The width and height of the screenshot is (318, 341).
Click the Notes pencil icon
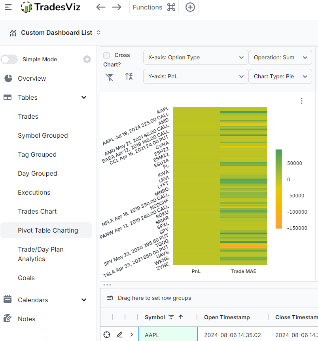click(x=8, y=318)
